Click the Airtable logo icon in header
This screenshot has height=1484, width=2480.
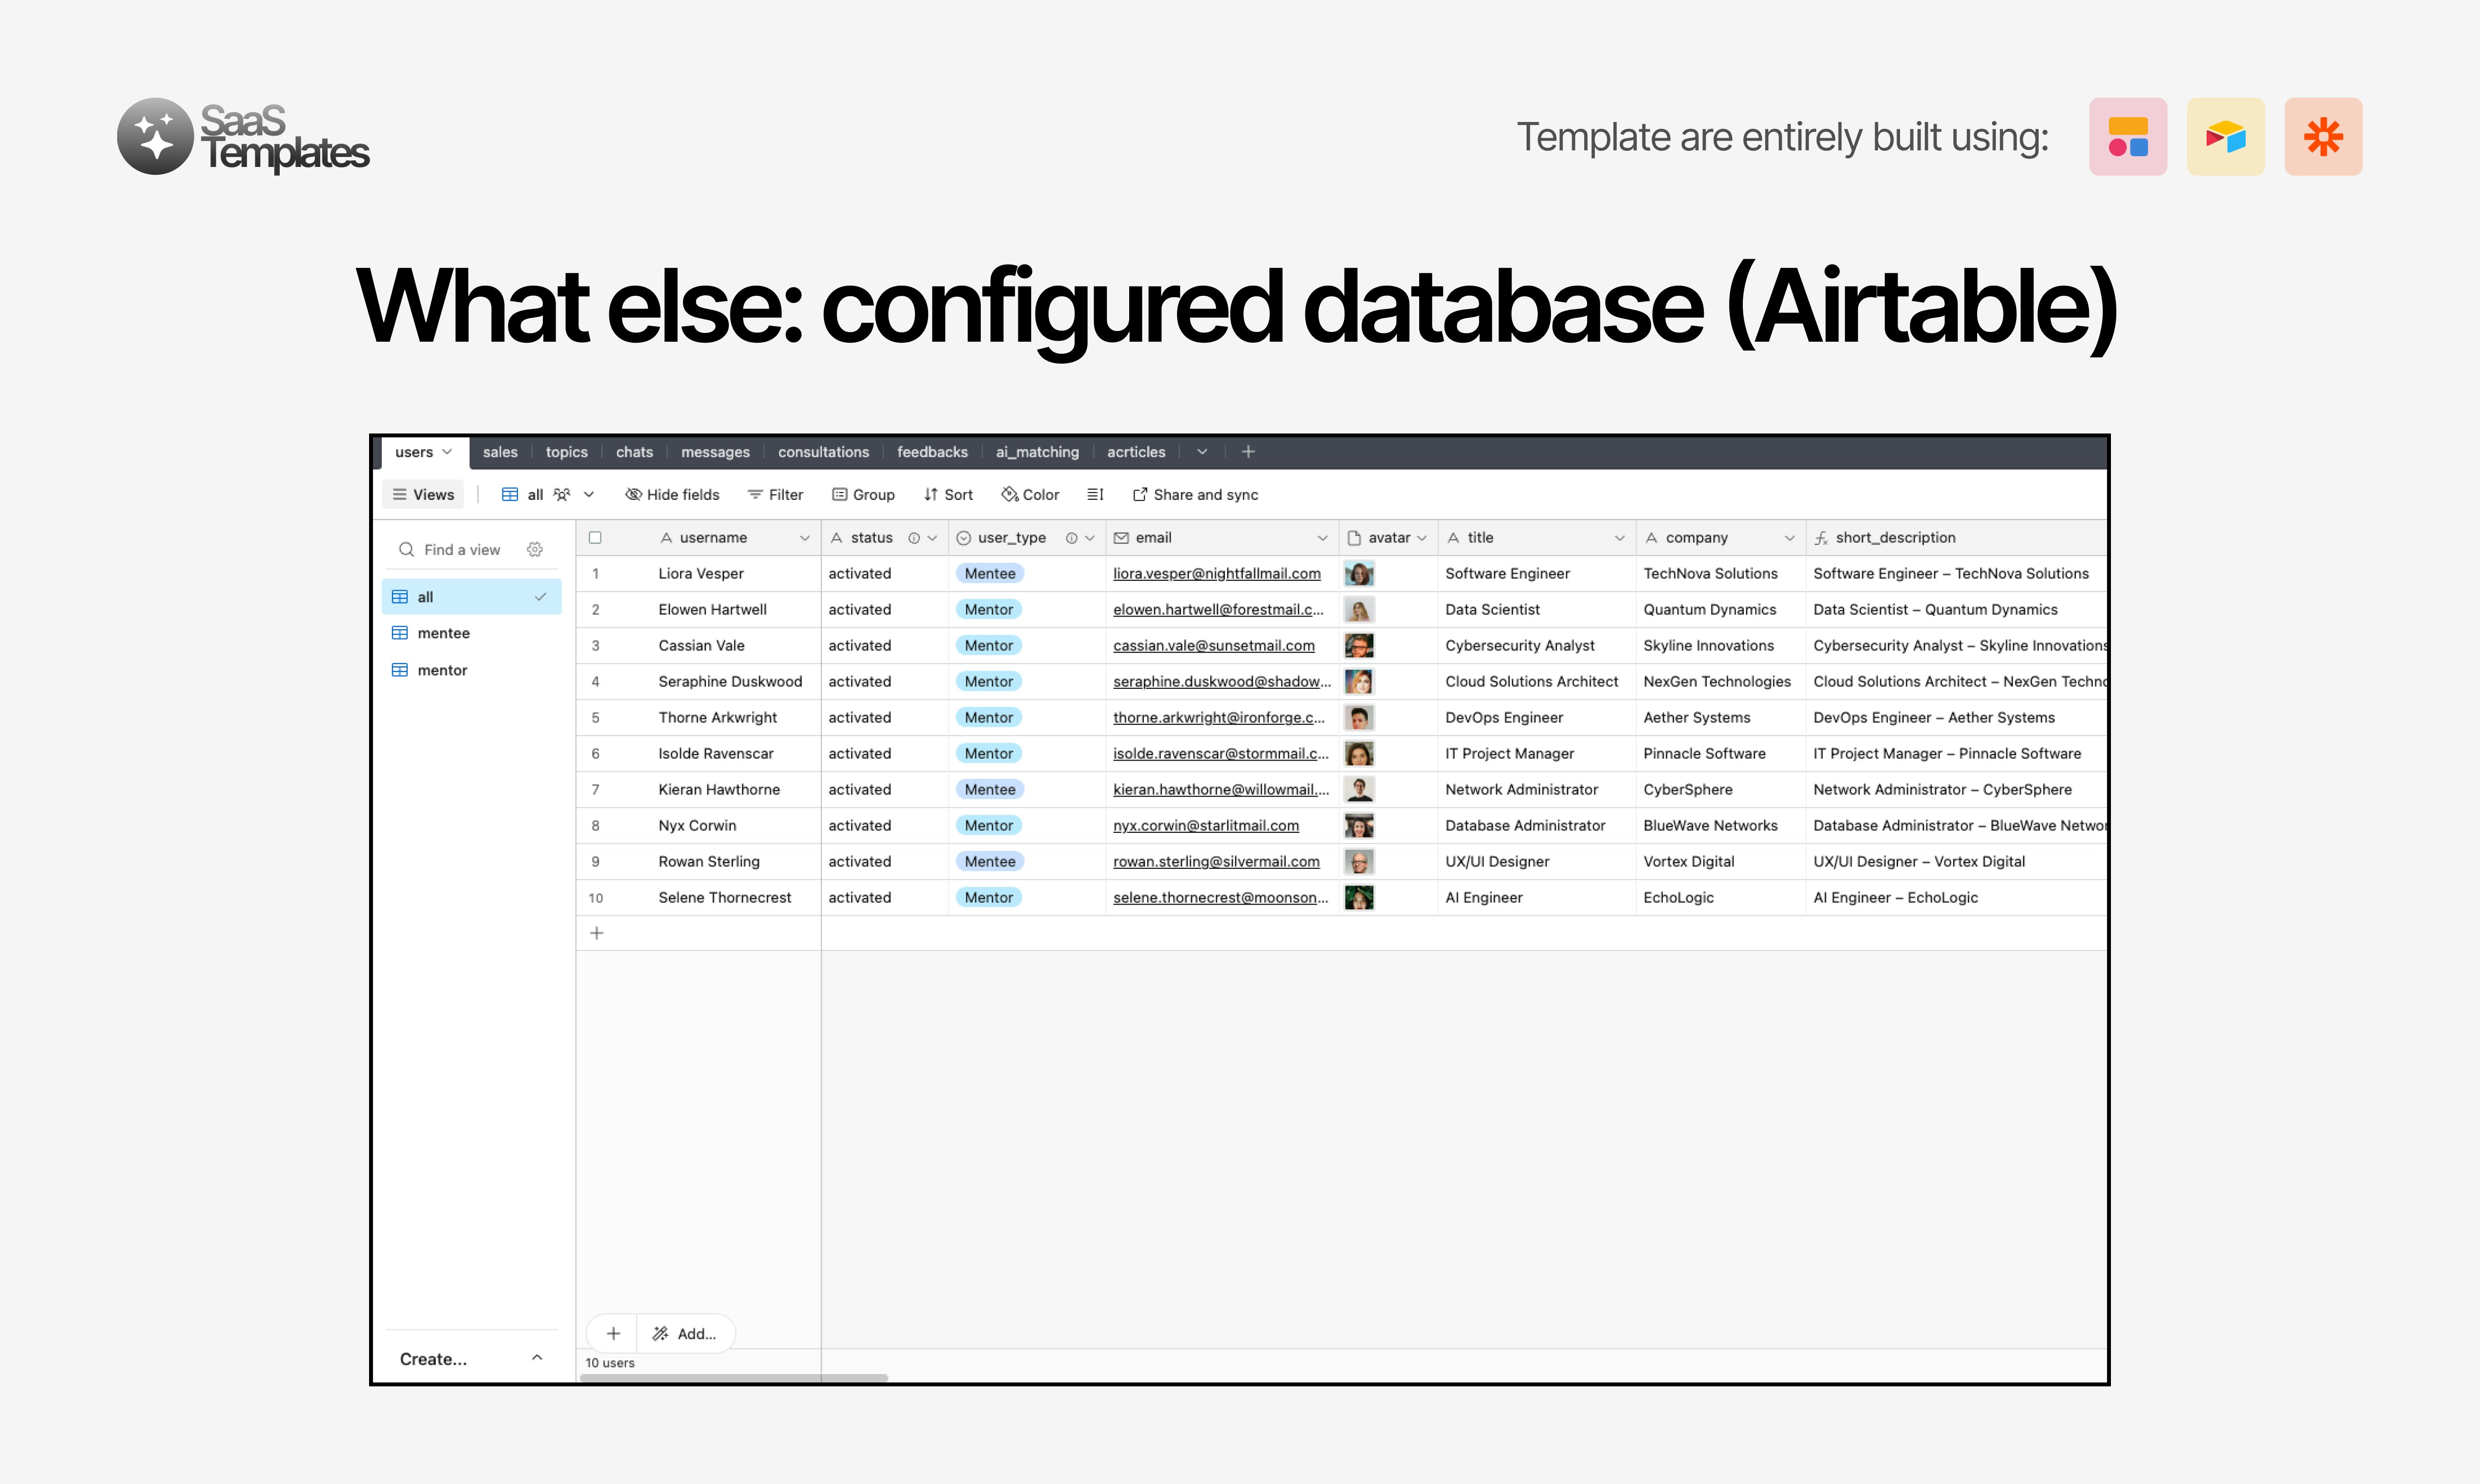tap(2226, 137)
